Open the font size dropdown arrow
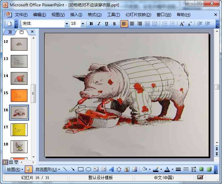 pyautogui.click(x=83, y=24)
